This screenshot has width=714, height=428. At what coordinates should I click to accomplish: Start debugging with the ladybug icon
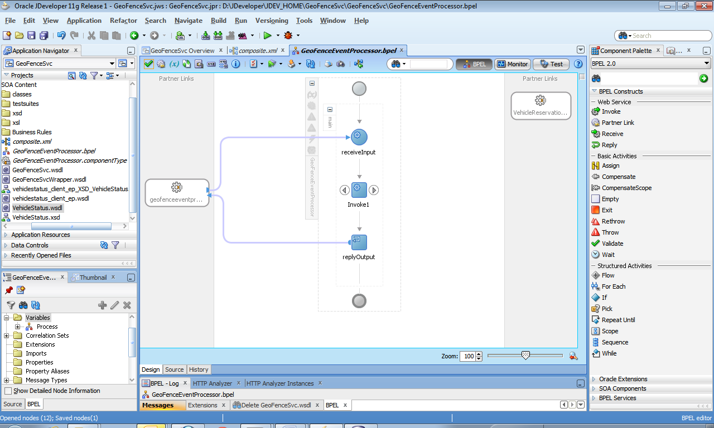point(288,35)
